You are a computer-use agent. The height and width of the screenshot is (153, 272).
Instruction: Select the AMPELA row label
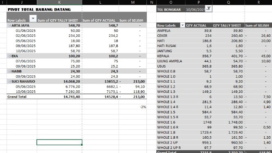[164, 31]
